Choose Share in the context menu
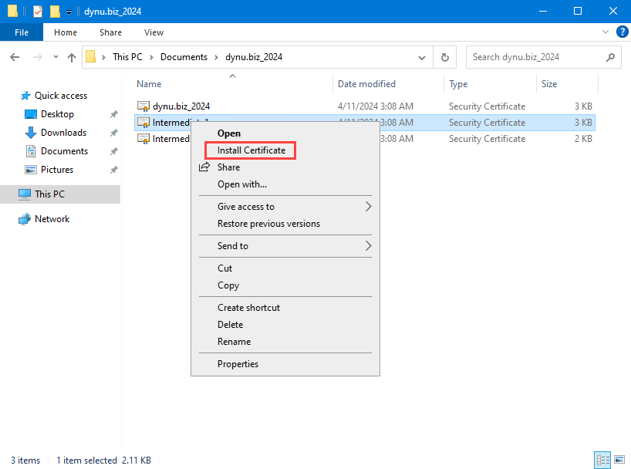Screen dimensions: 631x469 228,167
